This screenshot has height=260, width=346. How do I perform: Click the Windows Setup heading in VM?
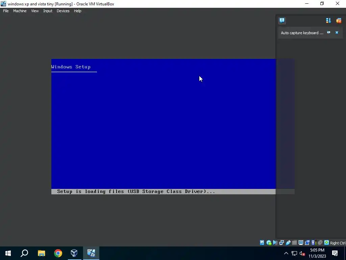tap(71, 67)
